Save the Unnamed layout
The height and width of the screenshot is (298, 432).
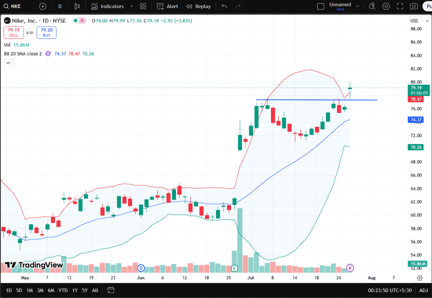340,9
